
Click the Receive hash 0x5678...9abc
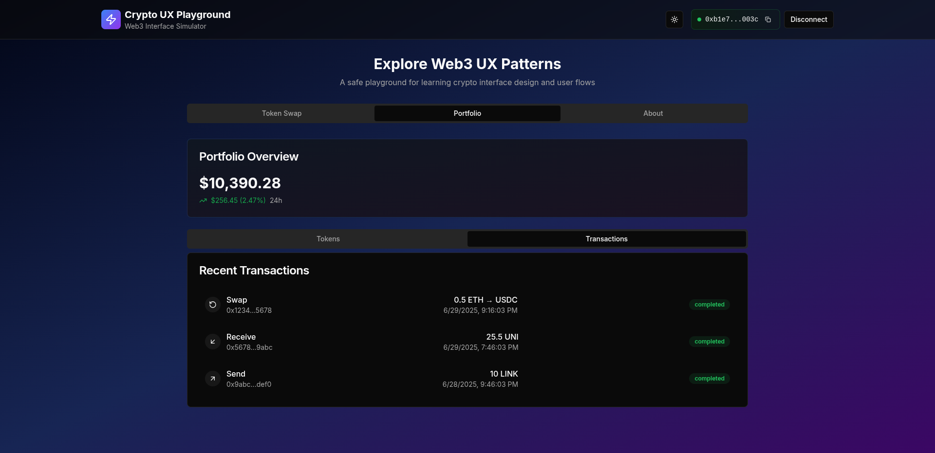coord(249,347)
